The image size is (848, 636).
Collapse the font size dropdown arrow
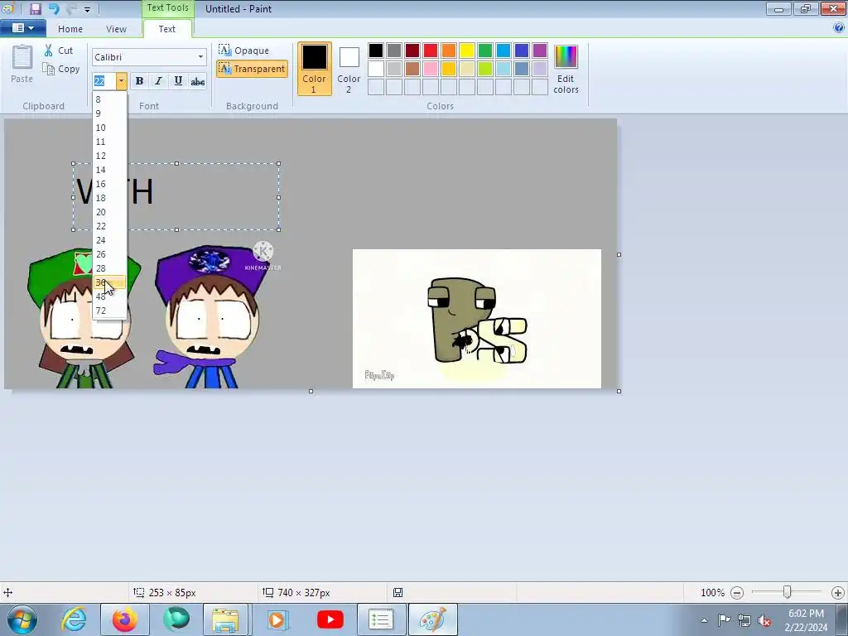[121, 81]
